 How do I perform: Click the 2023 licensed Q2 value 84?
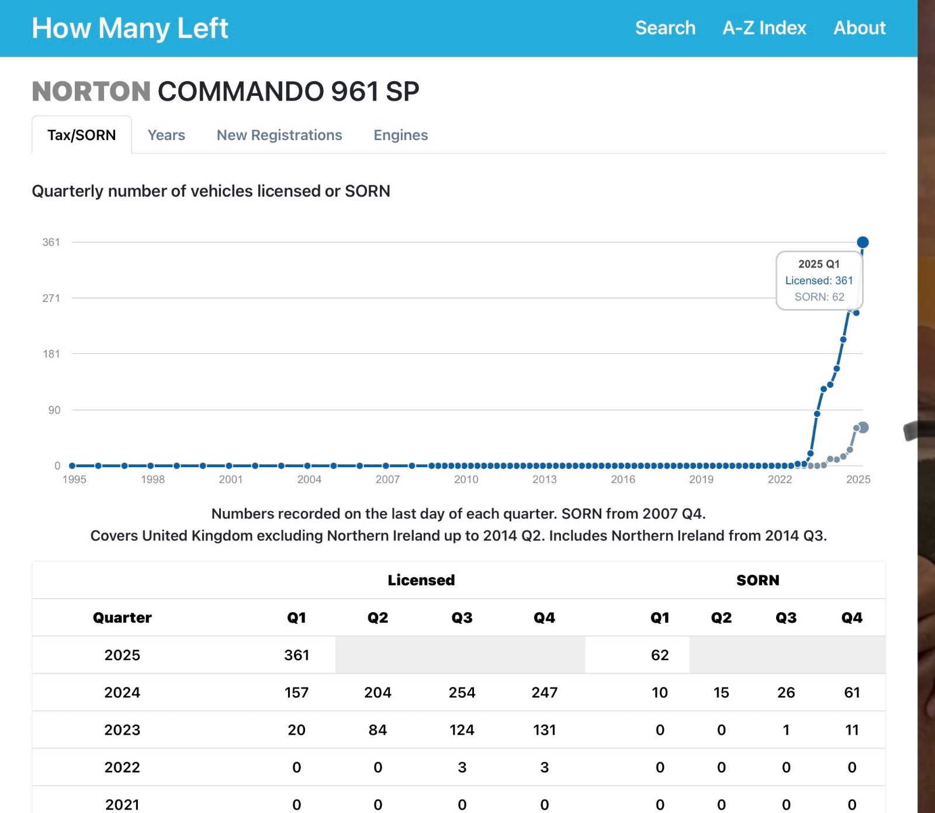click(378, 729)
